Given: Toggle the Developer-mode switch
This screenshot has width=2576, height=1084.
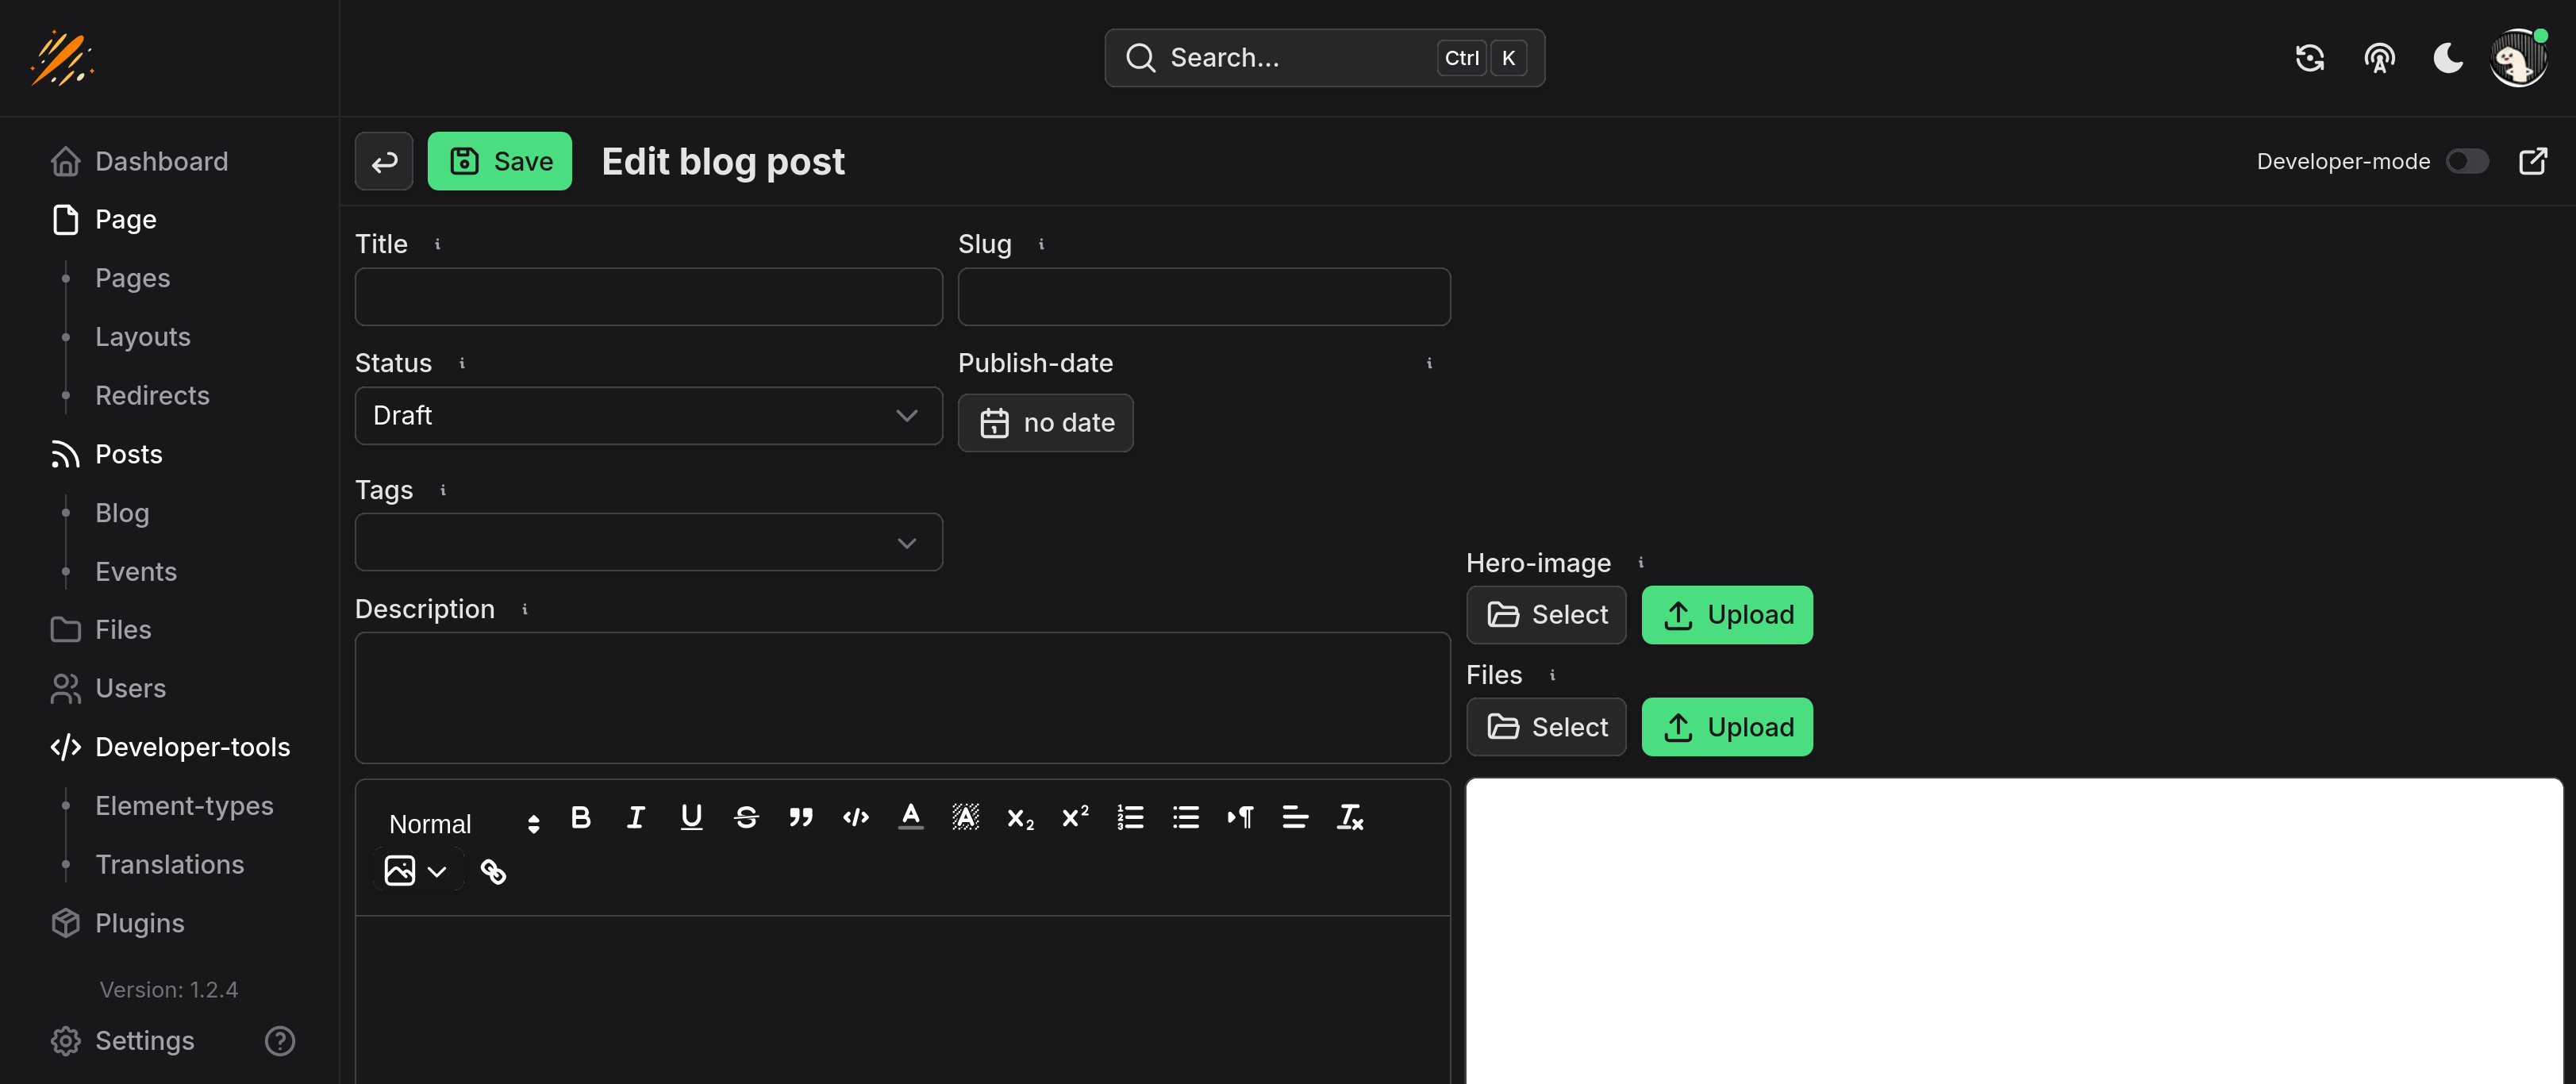Looking at the screenshot, I should click(2466, 161).
